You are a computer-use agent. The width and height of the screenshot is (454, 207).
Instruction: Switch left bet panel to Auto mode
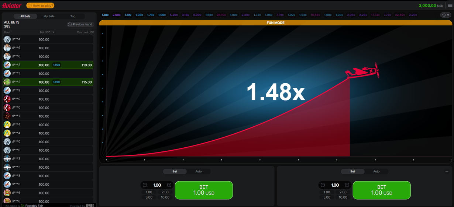coord(198,171)
